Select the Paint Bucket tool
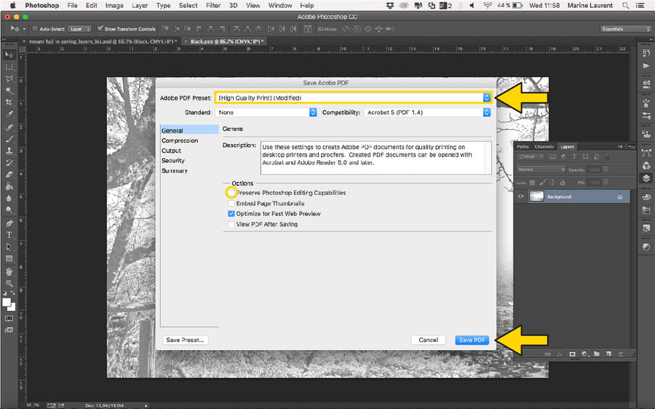 (x=9, y=186)
